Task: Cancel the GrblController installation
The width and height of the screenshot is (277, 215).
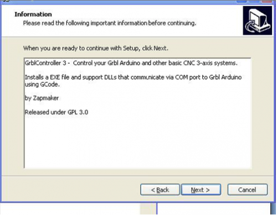Action: (248, 190)
